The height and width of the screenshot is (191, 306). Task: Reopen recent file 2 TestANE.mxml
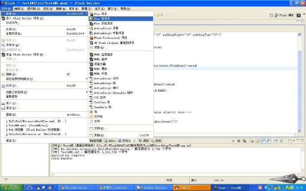(x=44, y=125)
